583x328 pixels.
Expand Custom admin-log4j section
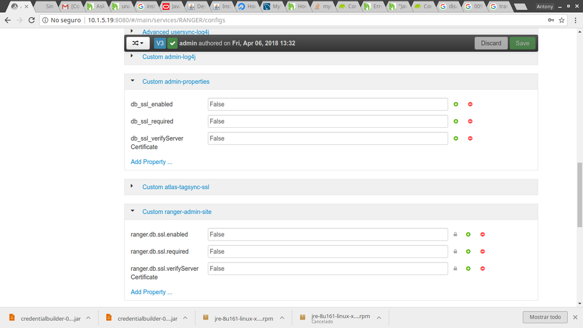tap(132, 56)
